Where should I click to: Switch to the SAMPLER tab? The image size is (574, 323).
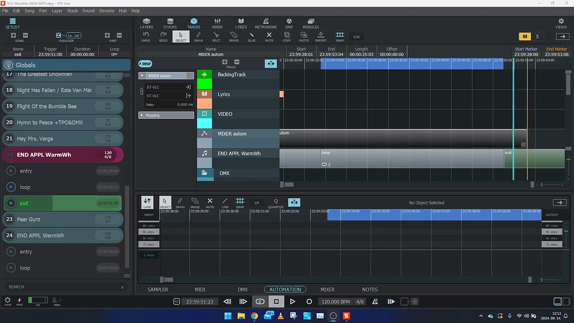tap(158, 289)
